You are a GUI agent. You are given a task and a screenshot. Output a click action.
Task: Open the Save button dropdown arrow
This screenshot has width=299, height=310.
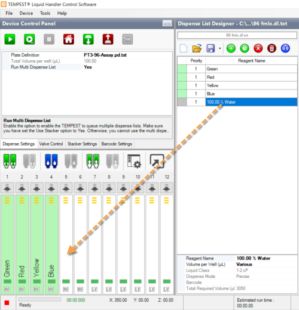[219, 48]
